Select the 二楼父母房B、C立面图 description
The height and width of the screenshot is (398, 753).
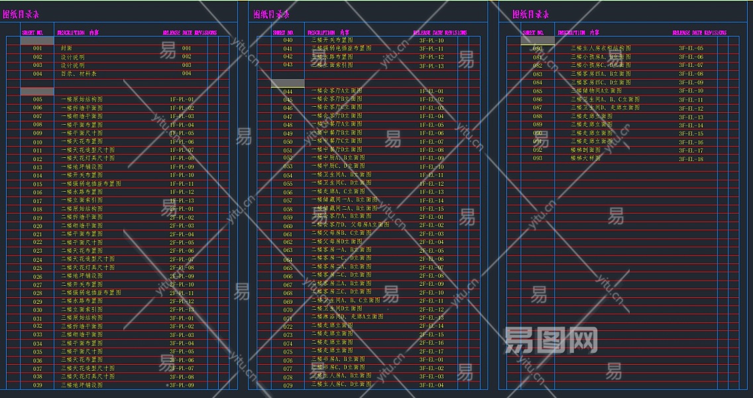click(341, 233)
